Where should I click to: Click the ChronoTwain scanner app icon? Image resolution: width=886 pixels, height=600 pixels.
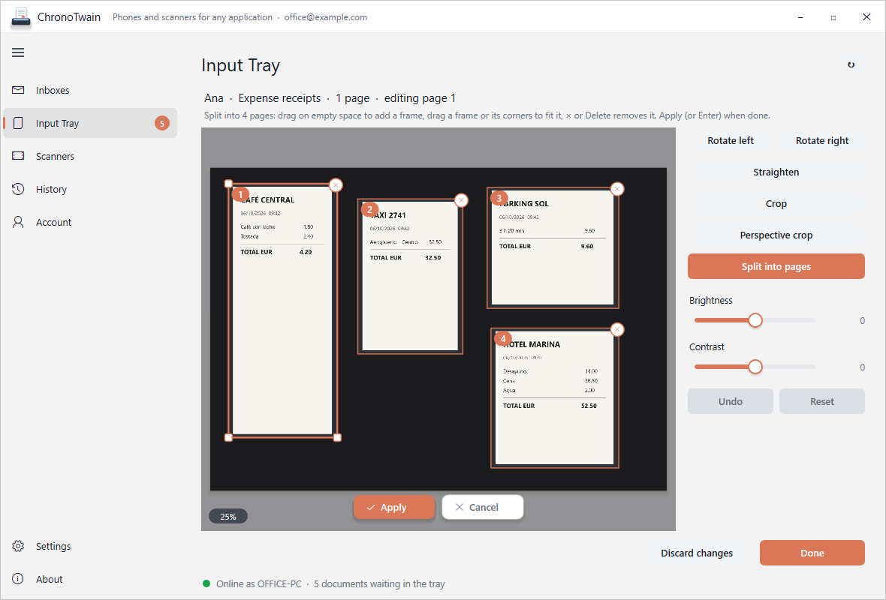point(21,17)
